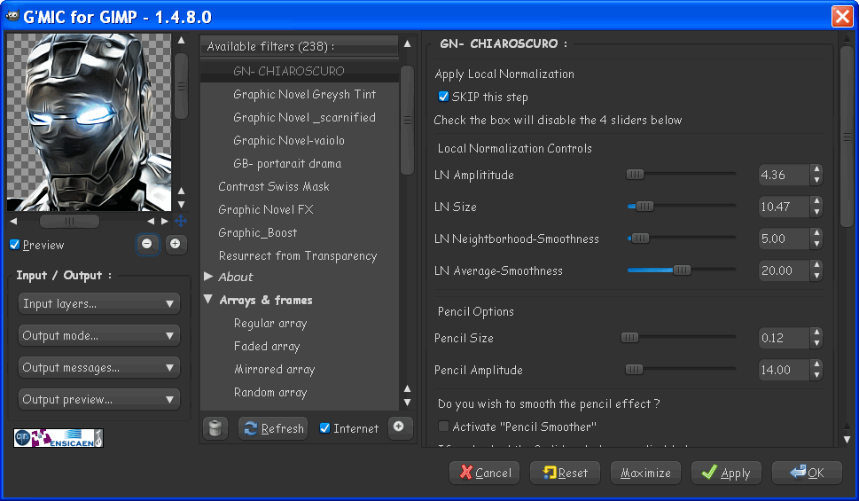859x501 pixels.
Task: Click down arrow of preview vertical scrollbar
Action: click(182, 205)
